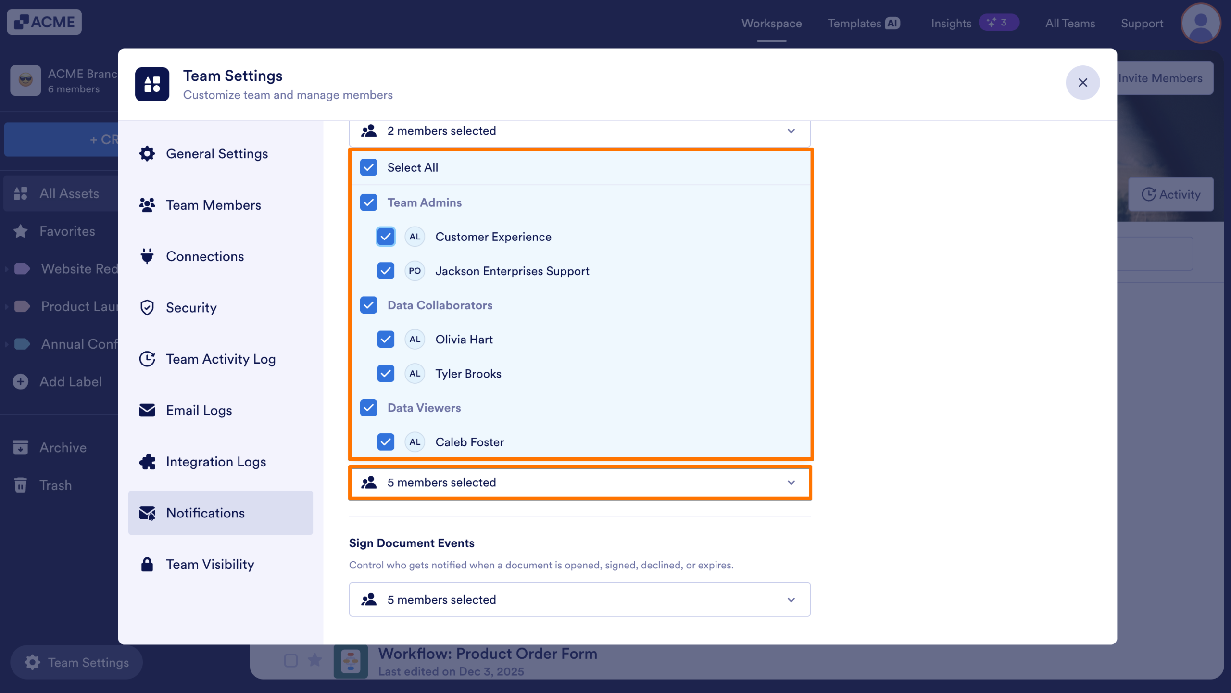This screenshot has width=1231, height=693.
Task: Click the Team Activity Log clock icon
Action: point(147,359)
